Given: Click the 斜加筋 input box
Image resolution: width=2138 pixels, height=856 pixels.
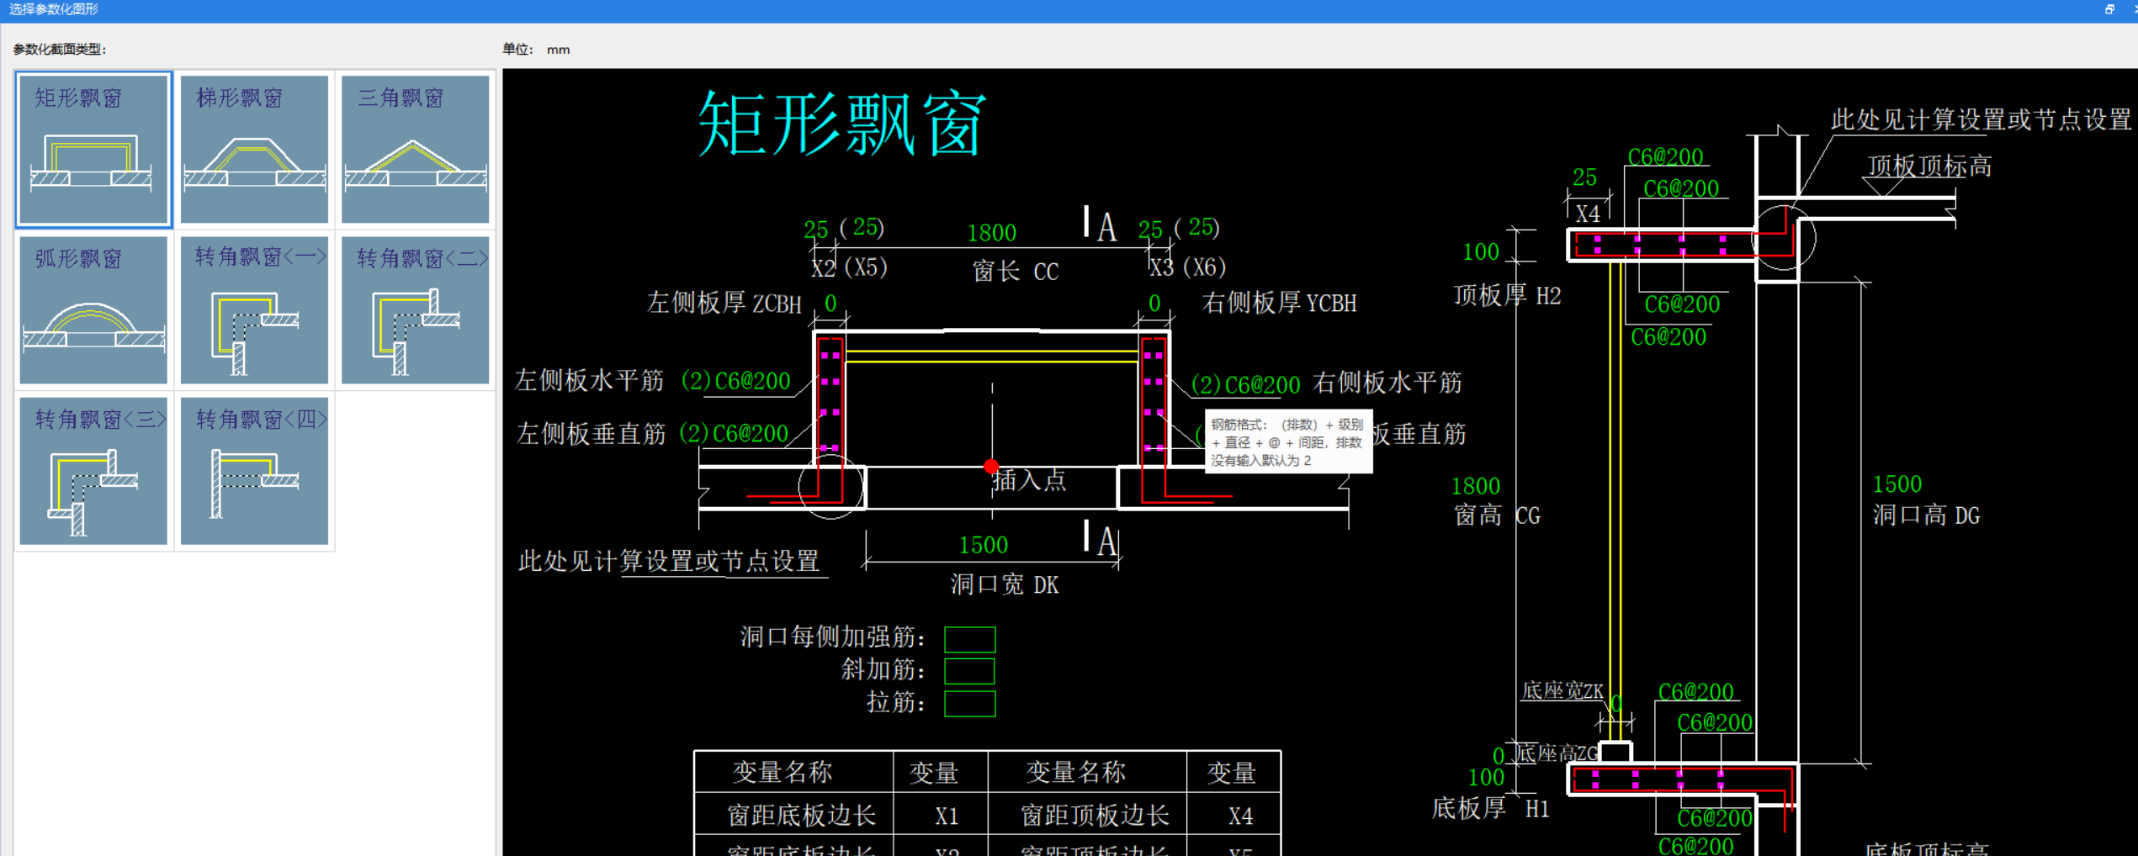Looking at the screenshot, I should pyautogui.click(x=970, y=671).
